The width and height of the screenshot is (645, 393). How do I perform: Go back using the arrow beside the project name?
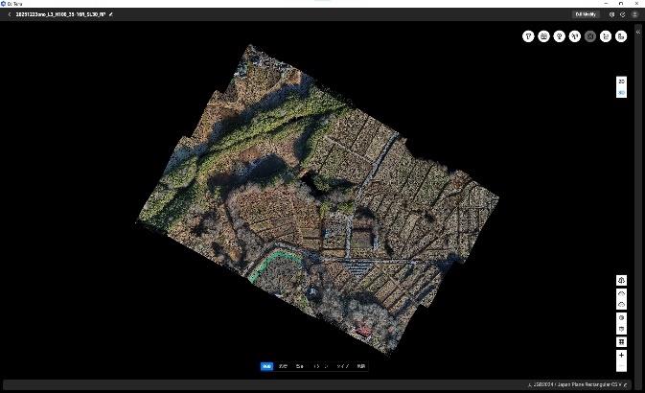[x=9, y=14]
